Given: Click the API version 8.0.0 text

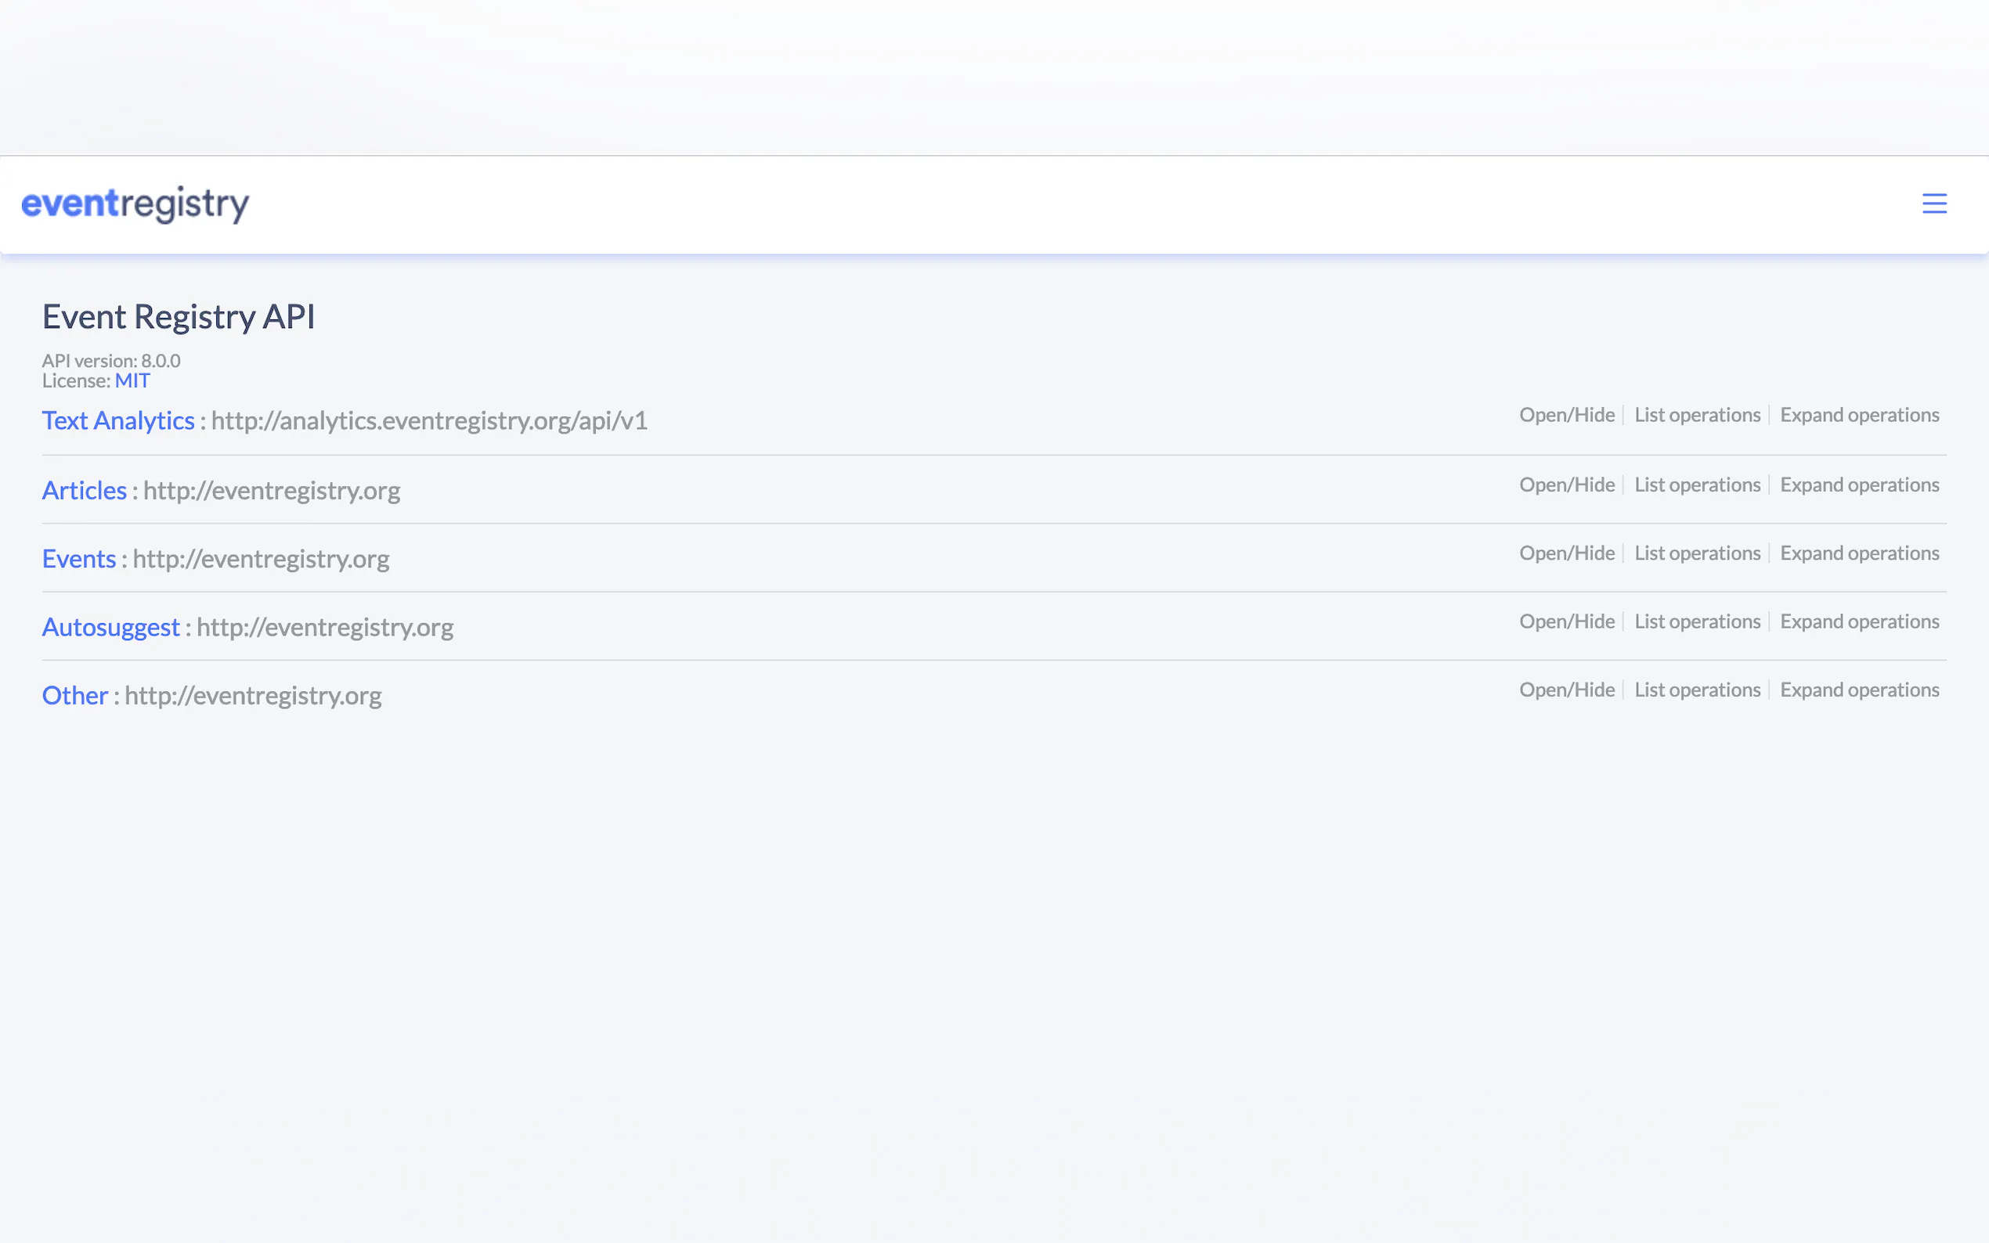Looking at the screenshot, I should click(x=111, y=361).
